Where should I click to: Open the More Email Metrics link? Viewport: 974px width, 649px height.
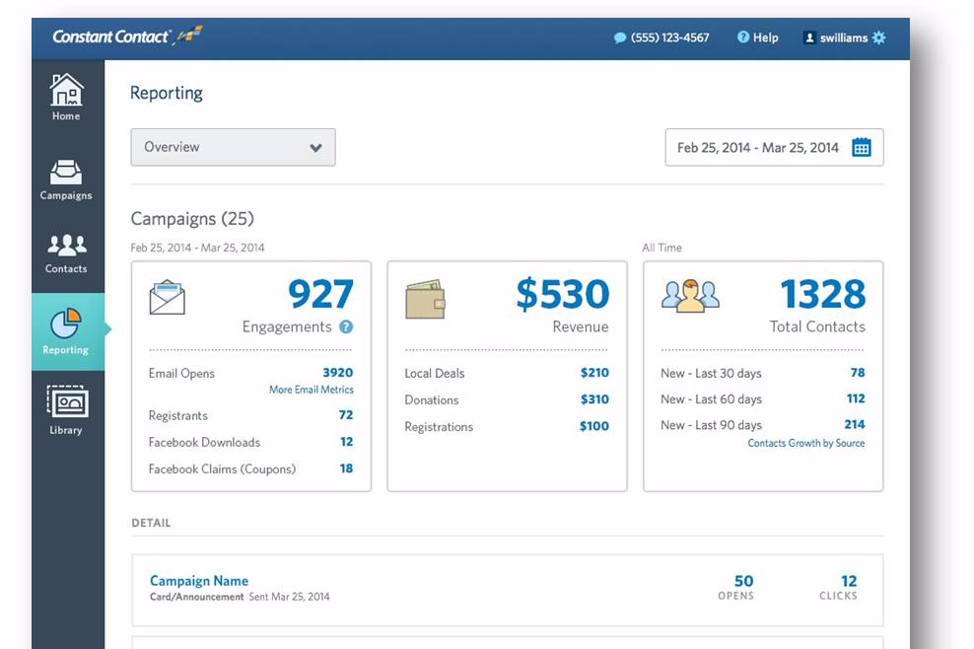tap(311, 390)
